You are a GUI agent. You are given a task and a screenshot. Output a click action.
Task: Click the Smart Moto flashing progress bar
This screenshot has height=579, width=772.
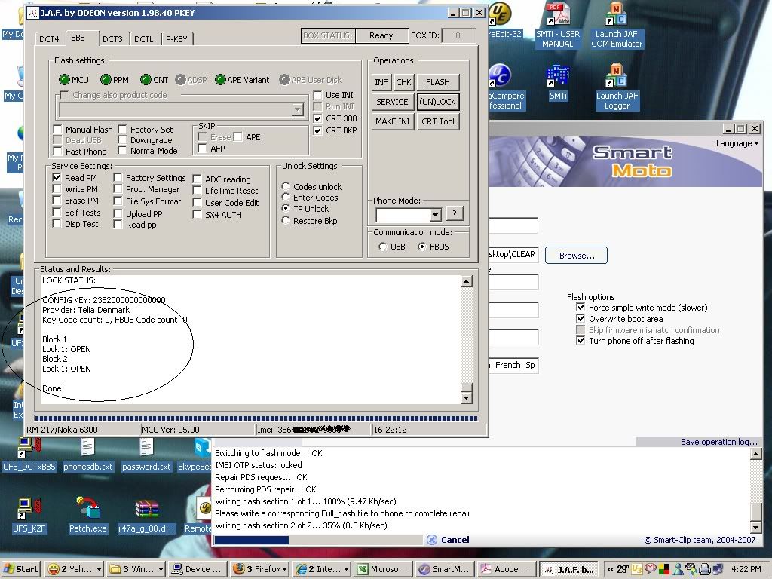click(x=318, y=540)
